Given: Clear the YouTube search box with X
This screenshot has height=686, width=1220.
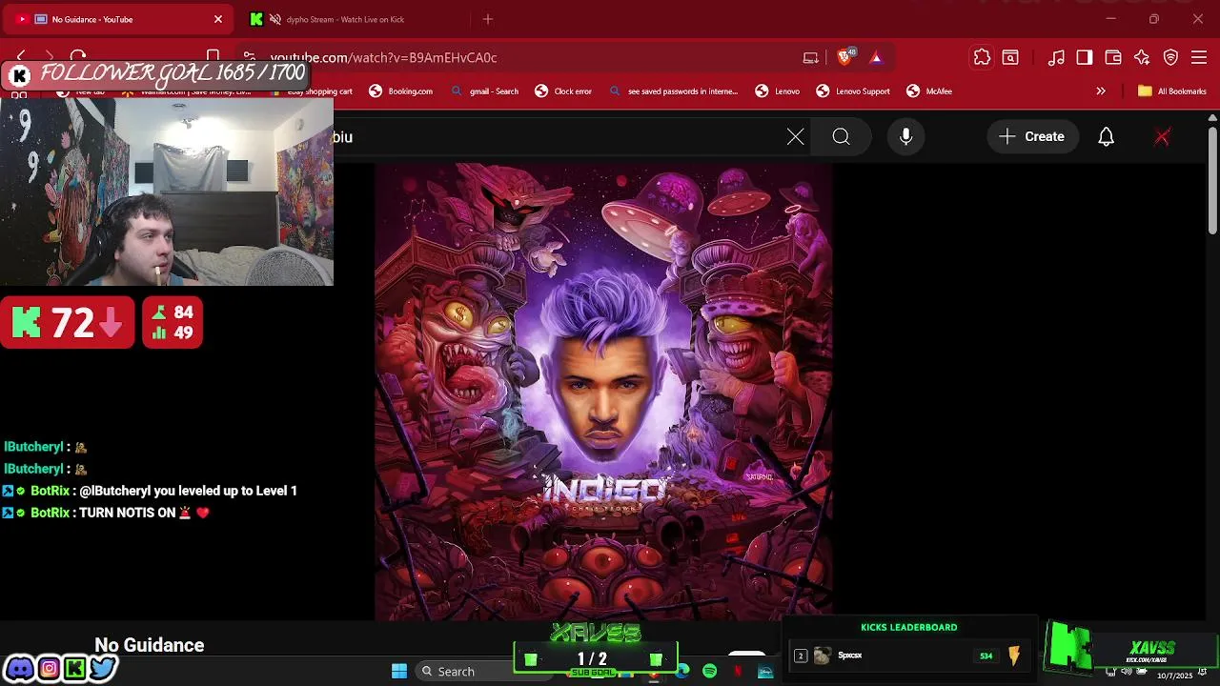Looking at the screenshot, I should click(796, 137).
